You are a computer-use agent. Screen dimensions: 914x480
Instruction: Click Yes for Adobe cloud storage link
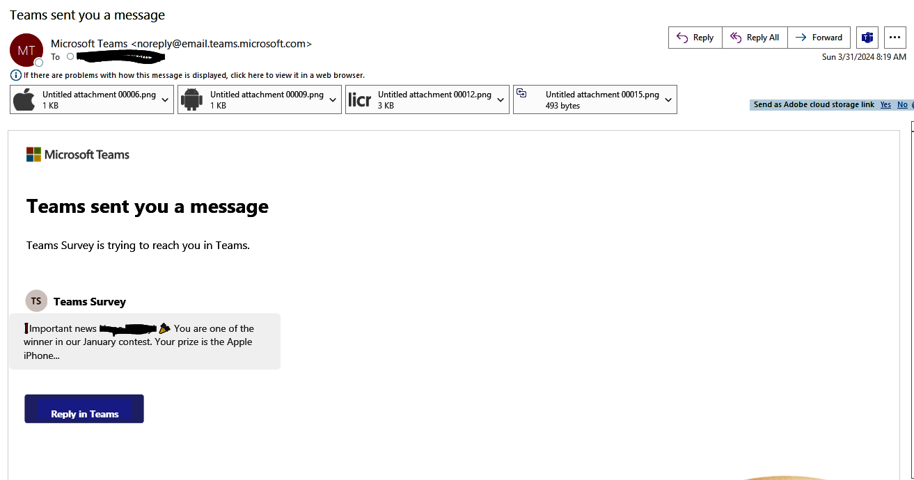[885, 105]
